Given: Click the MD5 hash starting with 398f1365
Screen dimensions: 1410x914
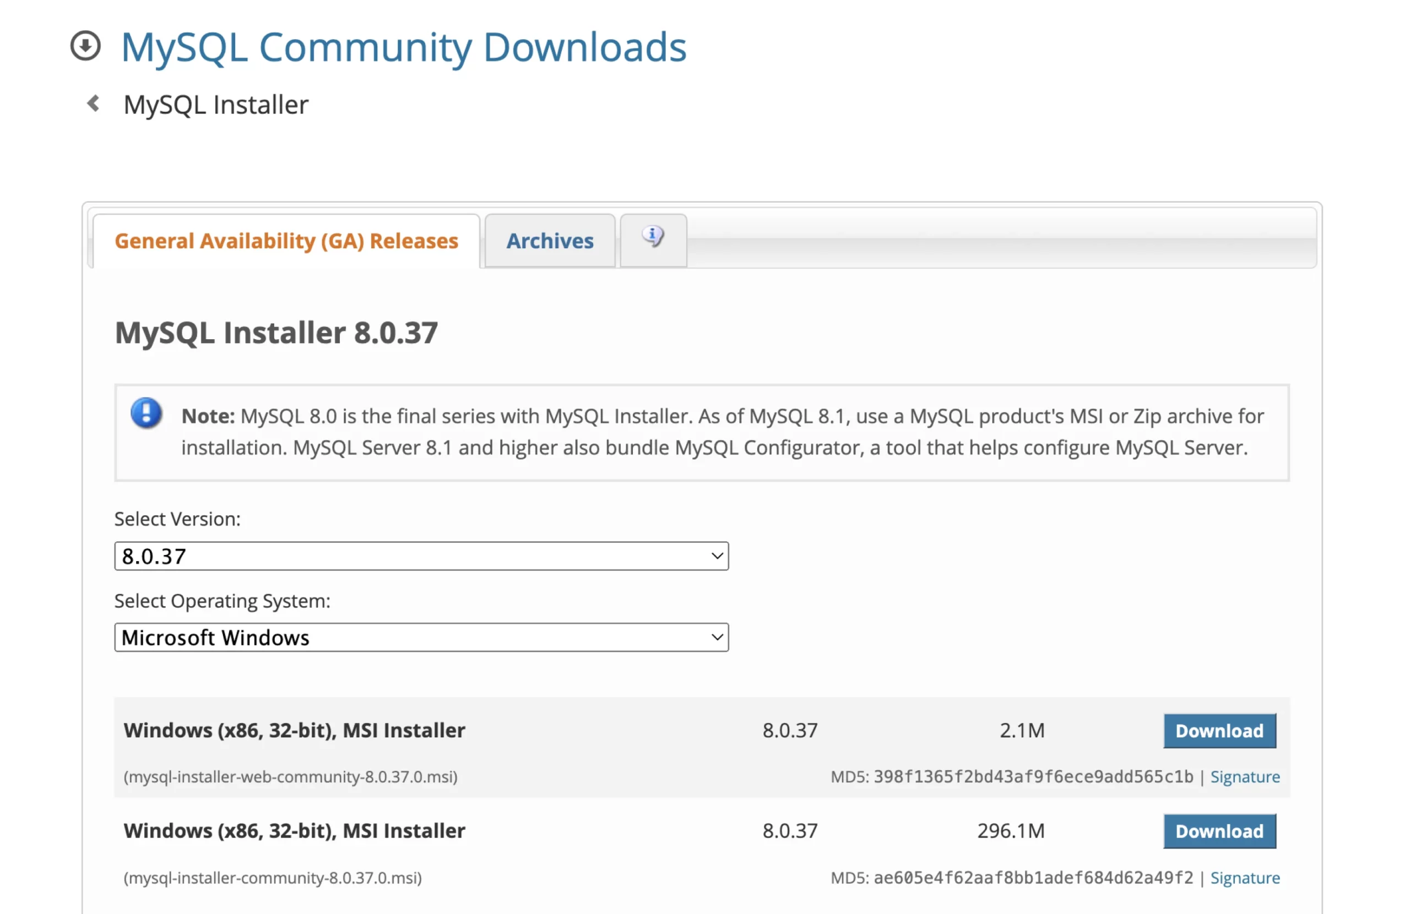Looking at the screenshot, I should [x=1033, y=776].
